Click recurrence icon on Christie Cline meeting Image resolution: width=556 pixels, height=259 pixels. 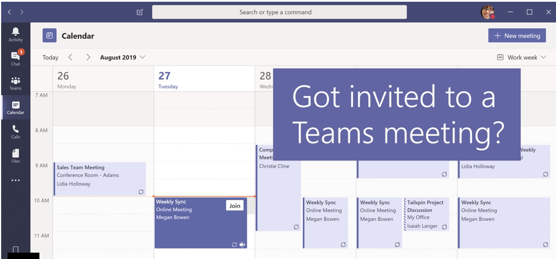(x=296, y=227)
